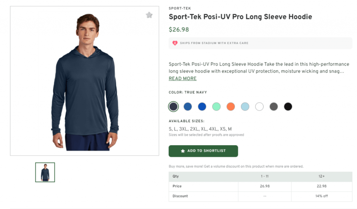This screenshot has height=209, width=357.
Task: Click the favorite star icon on product image
Action: [x=149, y=15]
